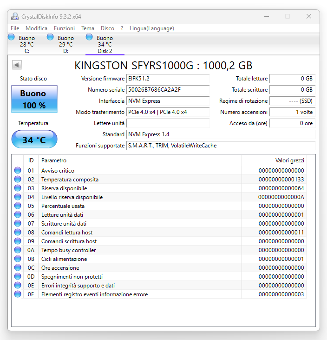Click status orb for Errori integrità supporto row
This screenshot has height=340, width=327.
point(18,286)
